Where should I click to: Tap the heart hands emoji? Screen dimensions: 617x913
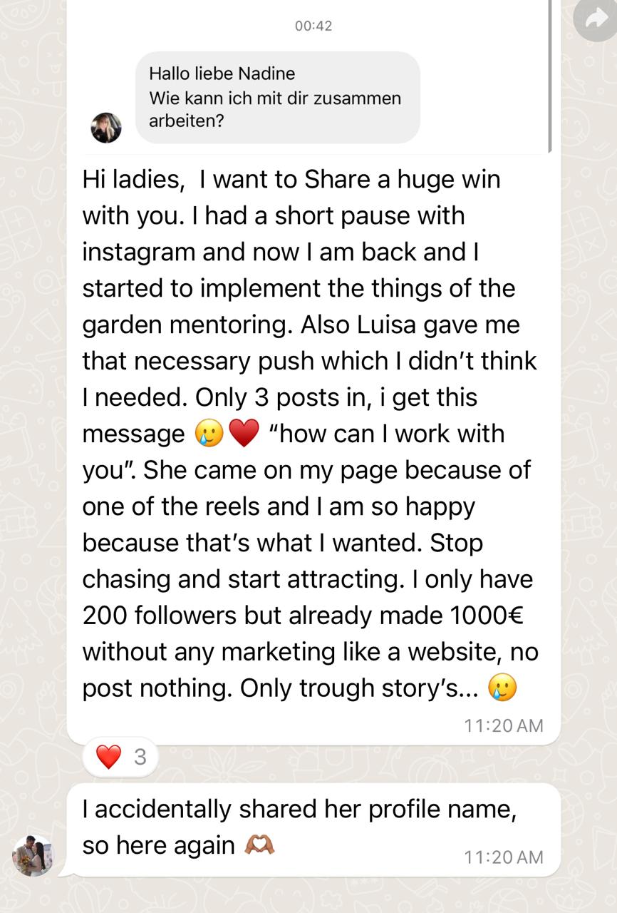tap(259, 845)
